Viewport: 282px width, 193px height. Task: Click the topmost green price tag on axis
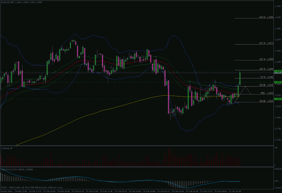pos(278,71)
